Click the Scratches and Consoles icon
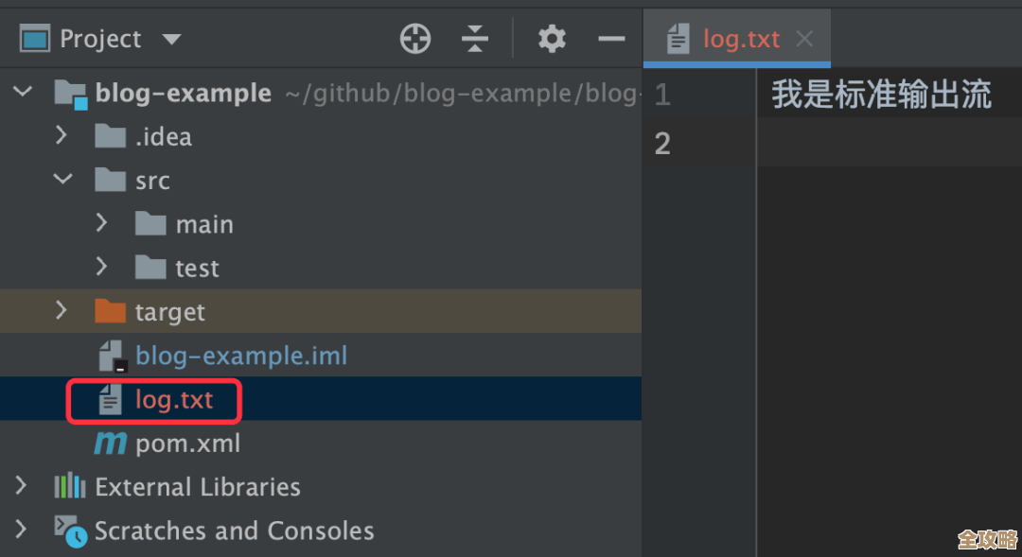 pos(70,531)
